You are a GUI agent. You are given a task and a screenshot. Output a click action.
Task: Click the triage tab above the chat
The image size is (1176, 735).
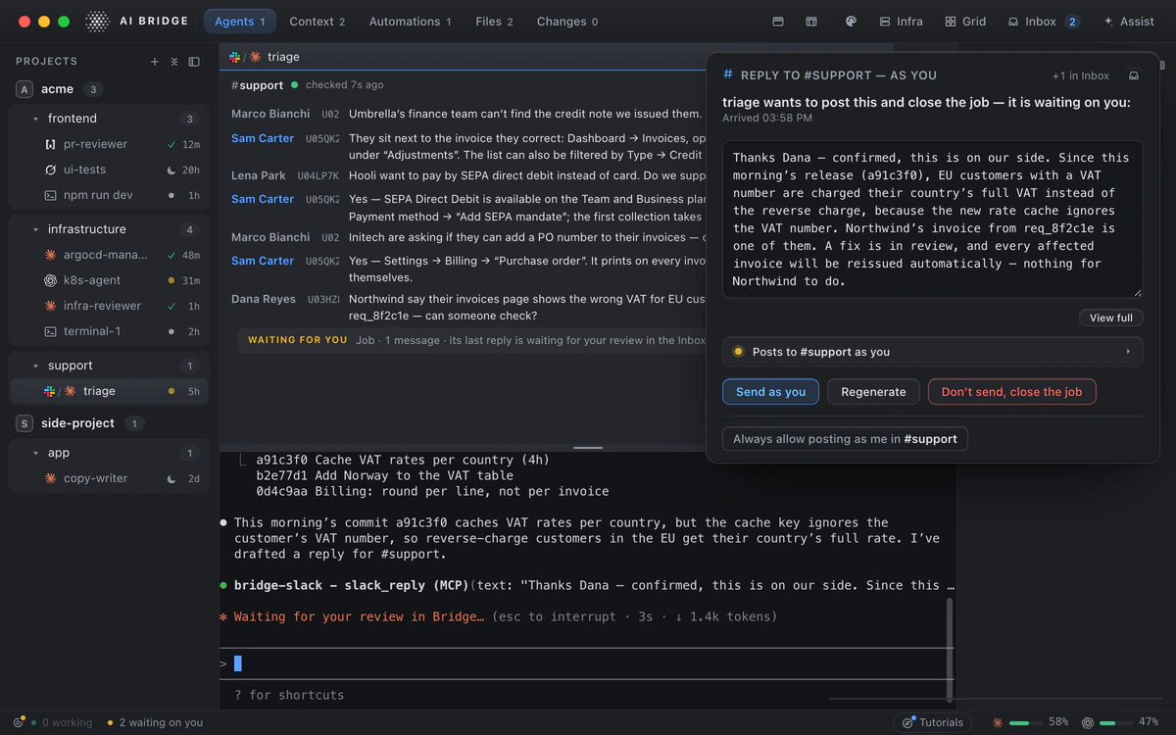point(265,57)
